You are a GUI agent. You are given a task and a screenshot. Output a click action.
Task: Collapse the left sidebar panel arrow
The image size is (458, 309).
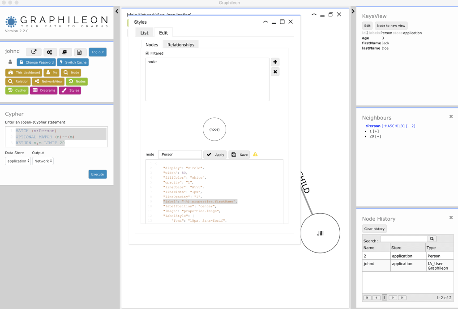tap(117, 11)
